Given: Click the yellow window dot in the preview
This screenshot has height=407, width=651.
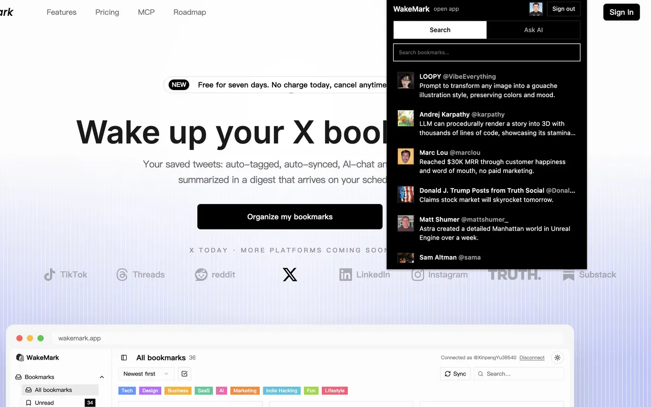Looking at the screenshot, I should 30,338.
